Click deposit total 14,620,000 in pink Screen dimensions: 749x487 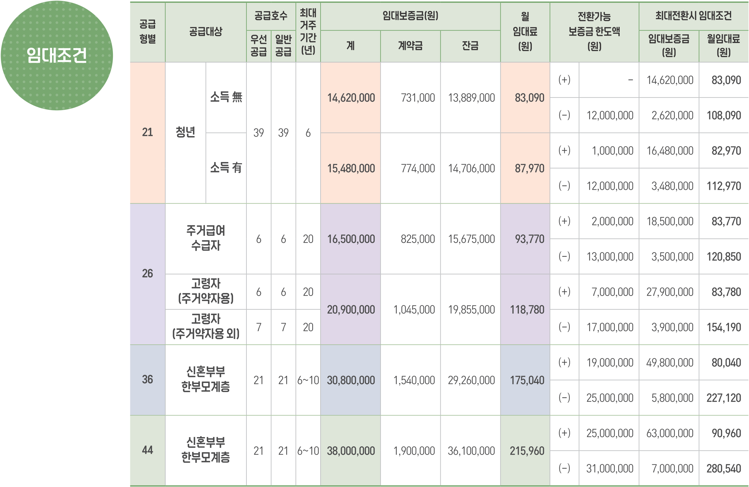pos(350,98)
